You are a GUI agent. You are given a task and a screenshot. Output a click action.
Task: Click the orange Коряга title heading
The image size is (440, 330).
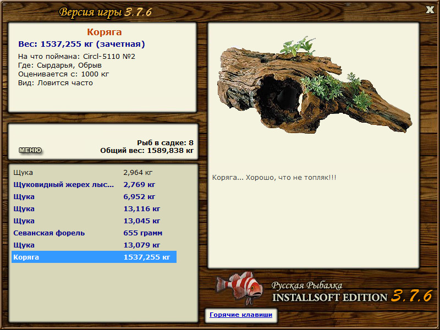click(x=104, y=32)
